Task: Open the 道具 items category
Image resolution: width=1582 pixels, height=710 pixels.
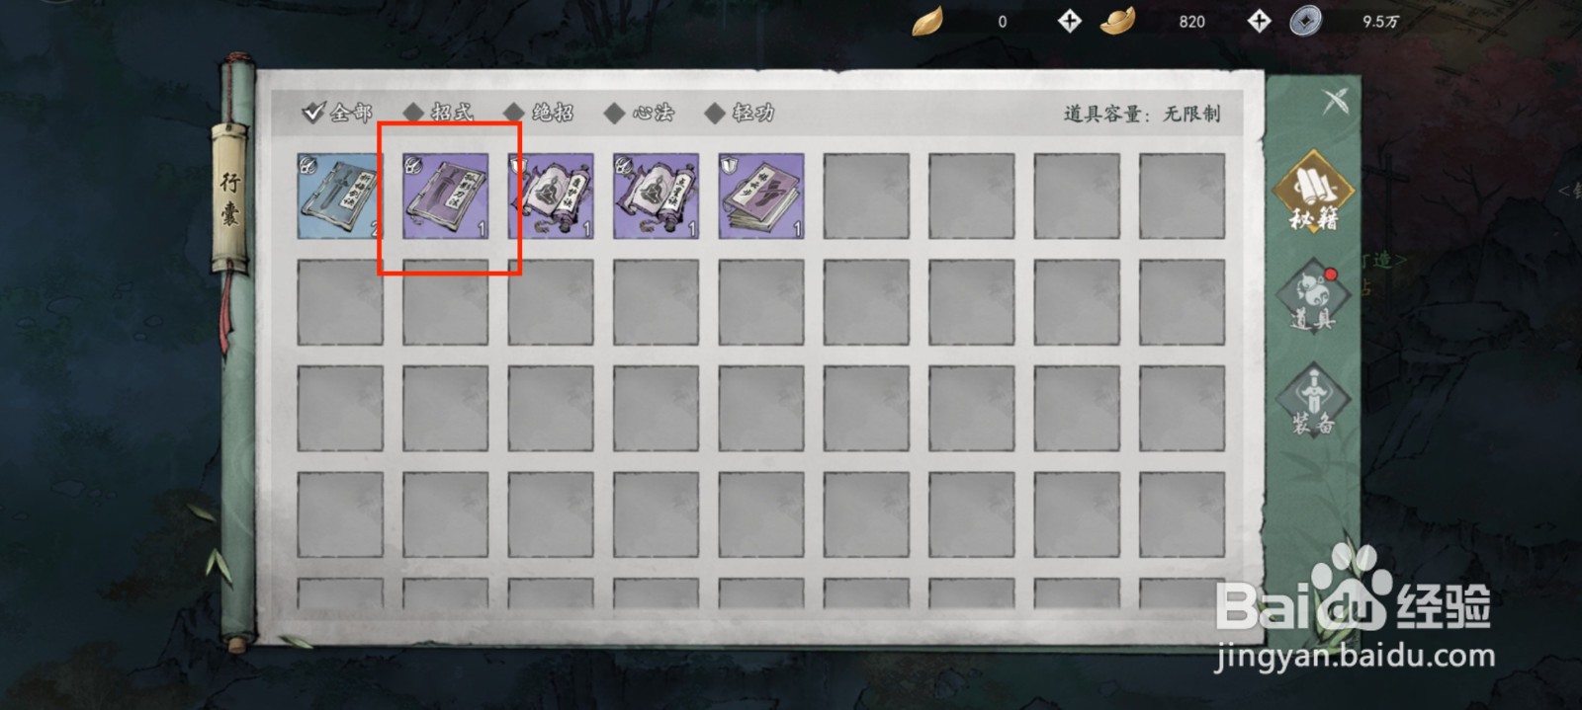Action: (x=1313, y=295)
